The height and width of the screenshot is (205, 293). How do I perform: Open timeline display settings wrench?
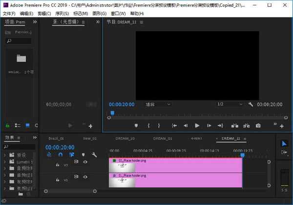94,155
